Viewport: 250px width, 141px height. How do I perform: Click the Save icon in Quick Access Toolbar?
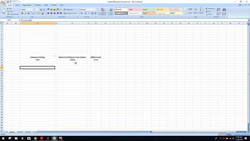[7, 2]
